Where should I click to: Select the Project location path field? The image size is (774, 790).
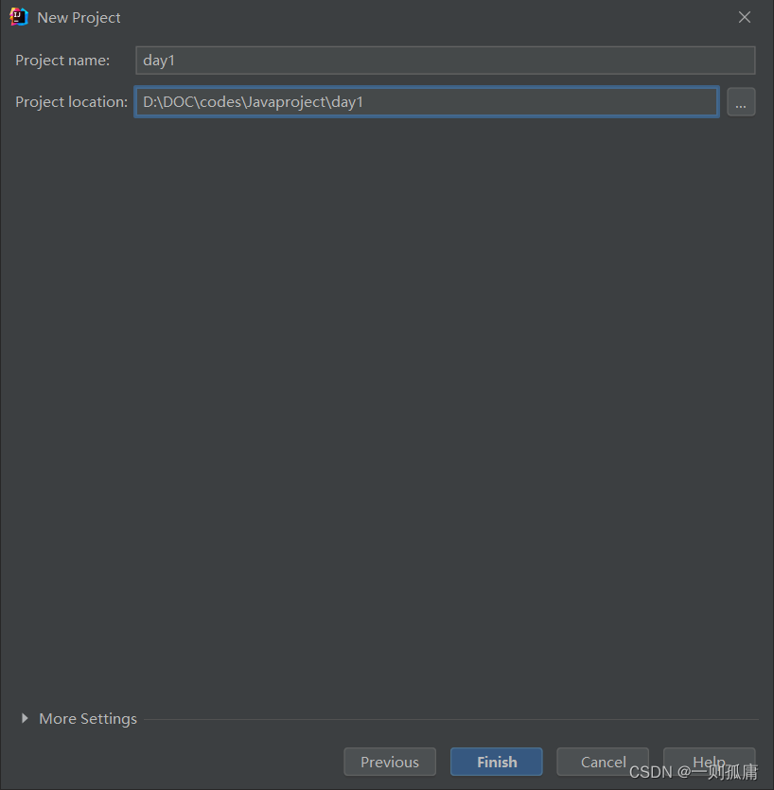coord(426,101)
